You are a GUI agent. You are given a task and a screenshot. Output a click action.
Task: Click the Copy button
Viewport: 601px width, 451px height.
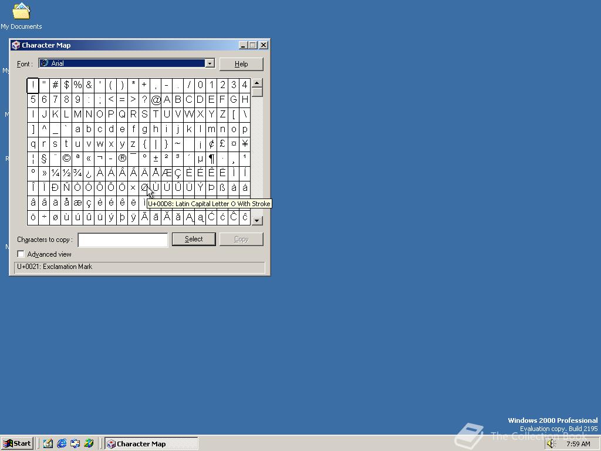pyautogui.click(x=241, y=239)
